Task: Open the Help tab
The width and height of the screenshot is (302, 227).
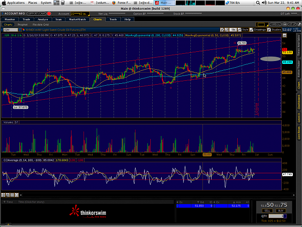Action: 127,19
